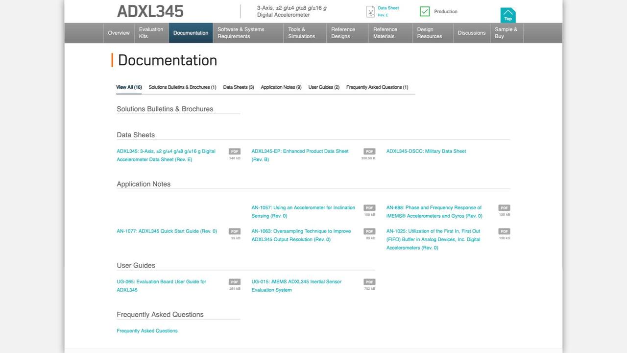Click the teal Top arrow icon
Viewport: 627px width, 353px height.
point(508,15)
